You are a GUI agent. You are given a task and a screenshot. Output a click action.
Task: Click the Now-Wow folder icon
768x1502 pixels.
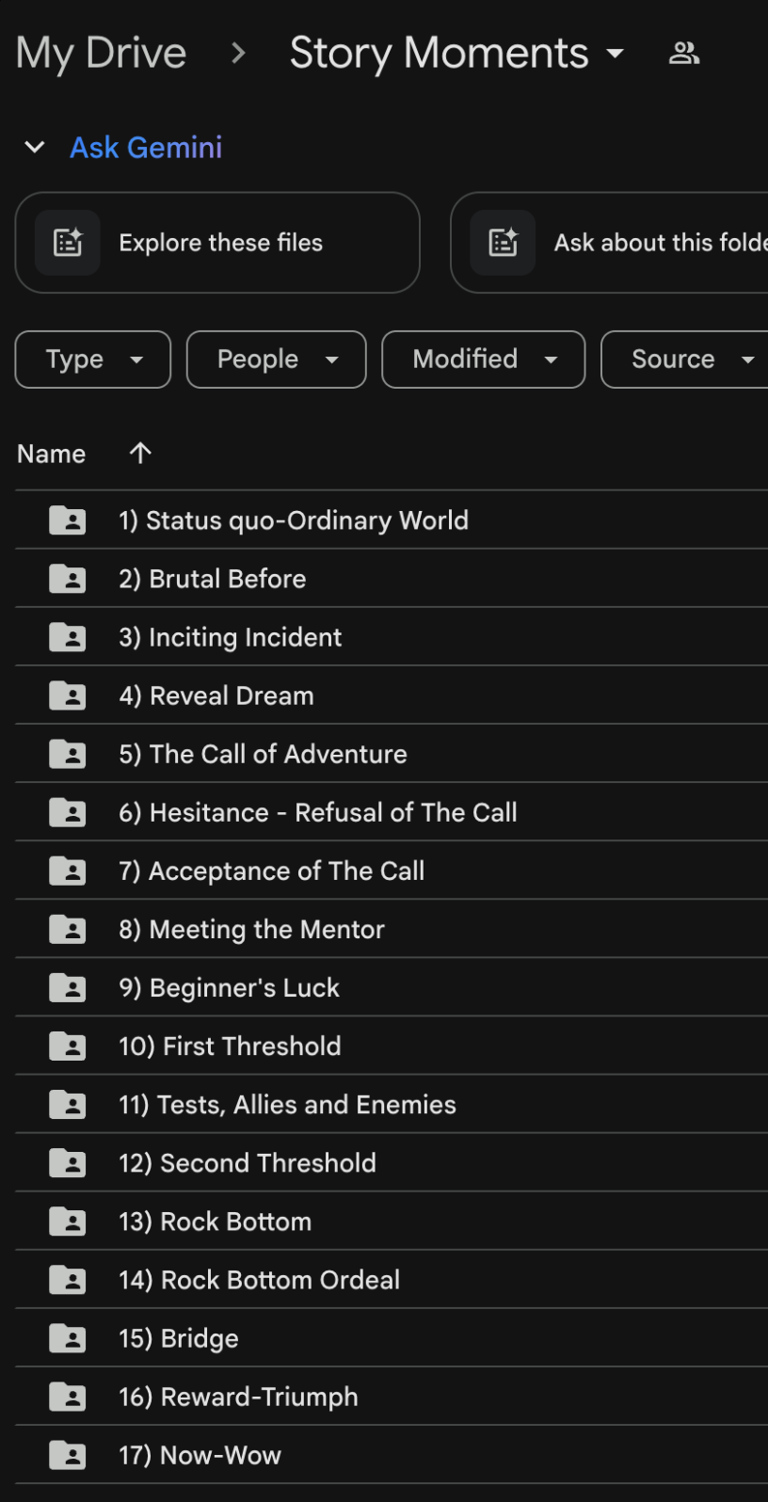(x=68, y=1455)
